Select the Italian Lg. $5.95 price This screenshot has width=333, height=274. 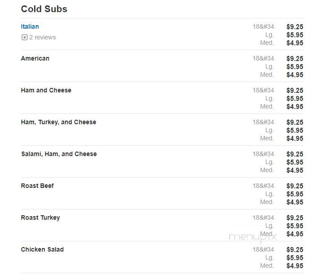[295, 35]
